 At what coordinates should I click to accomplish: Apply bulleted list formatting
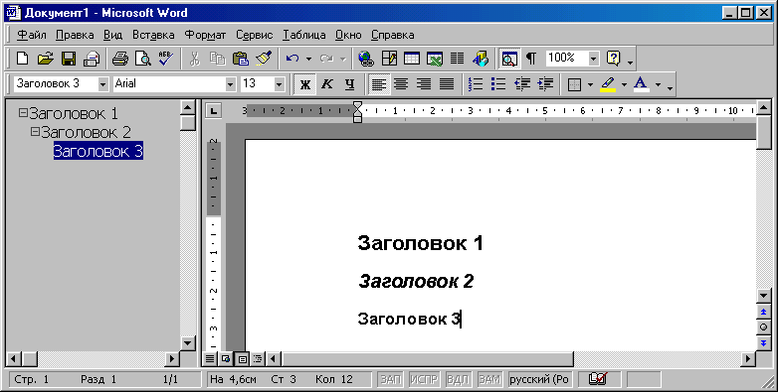[498, 84]
